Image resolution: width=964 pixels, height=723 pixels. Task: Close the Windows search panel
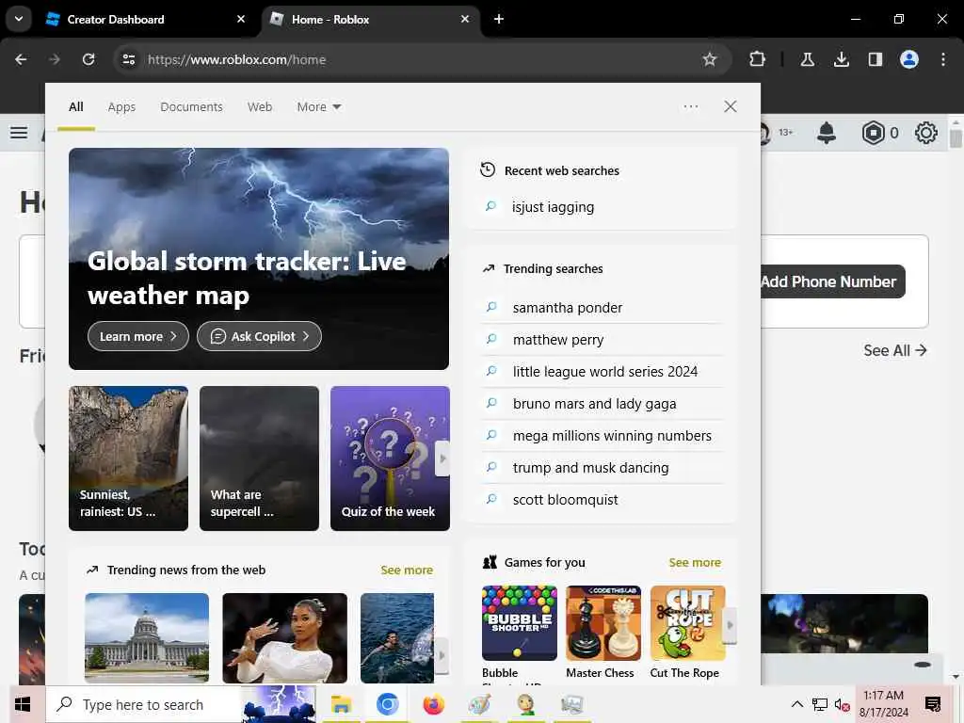click(730, 106)
